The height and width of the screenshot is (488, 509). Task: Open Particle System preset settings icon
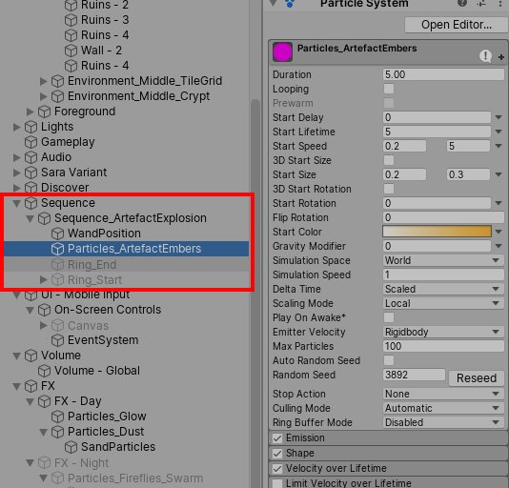[x=481, y=3]
